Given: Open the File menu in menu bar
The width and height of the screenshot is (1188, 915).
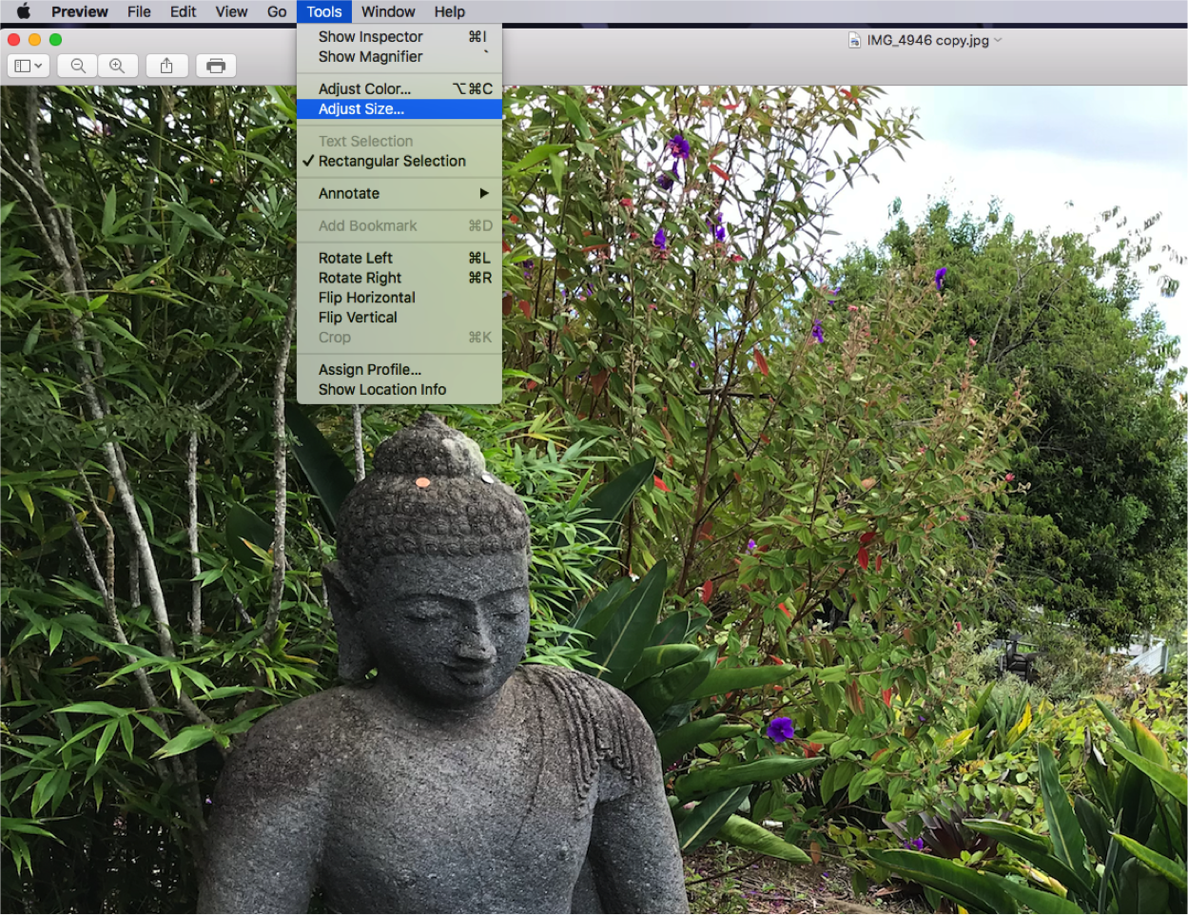Looking at the screenshot, I should 139,11.
